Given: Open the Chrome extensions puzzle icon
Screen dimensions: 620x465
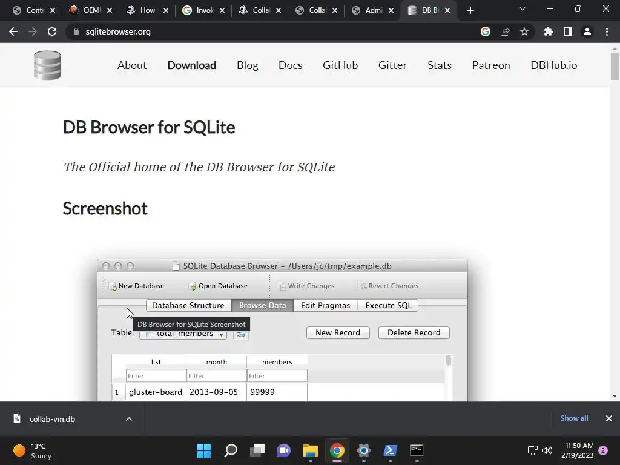Looking at the screenshot, I should pos(549,31).
